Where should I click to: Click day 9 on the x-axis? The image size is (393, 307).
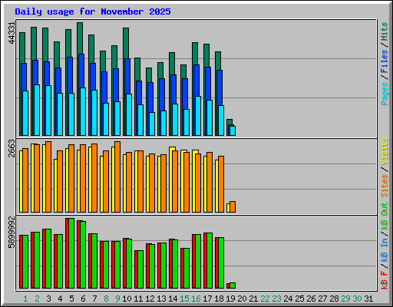click(117, 299)
